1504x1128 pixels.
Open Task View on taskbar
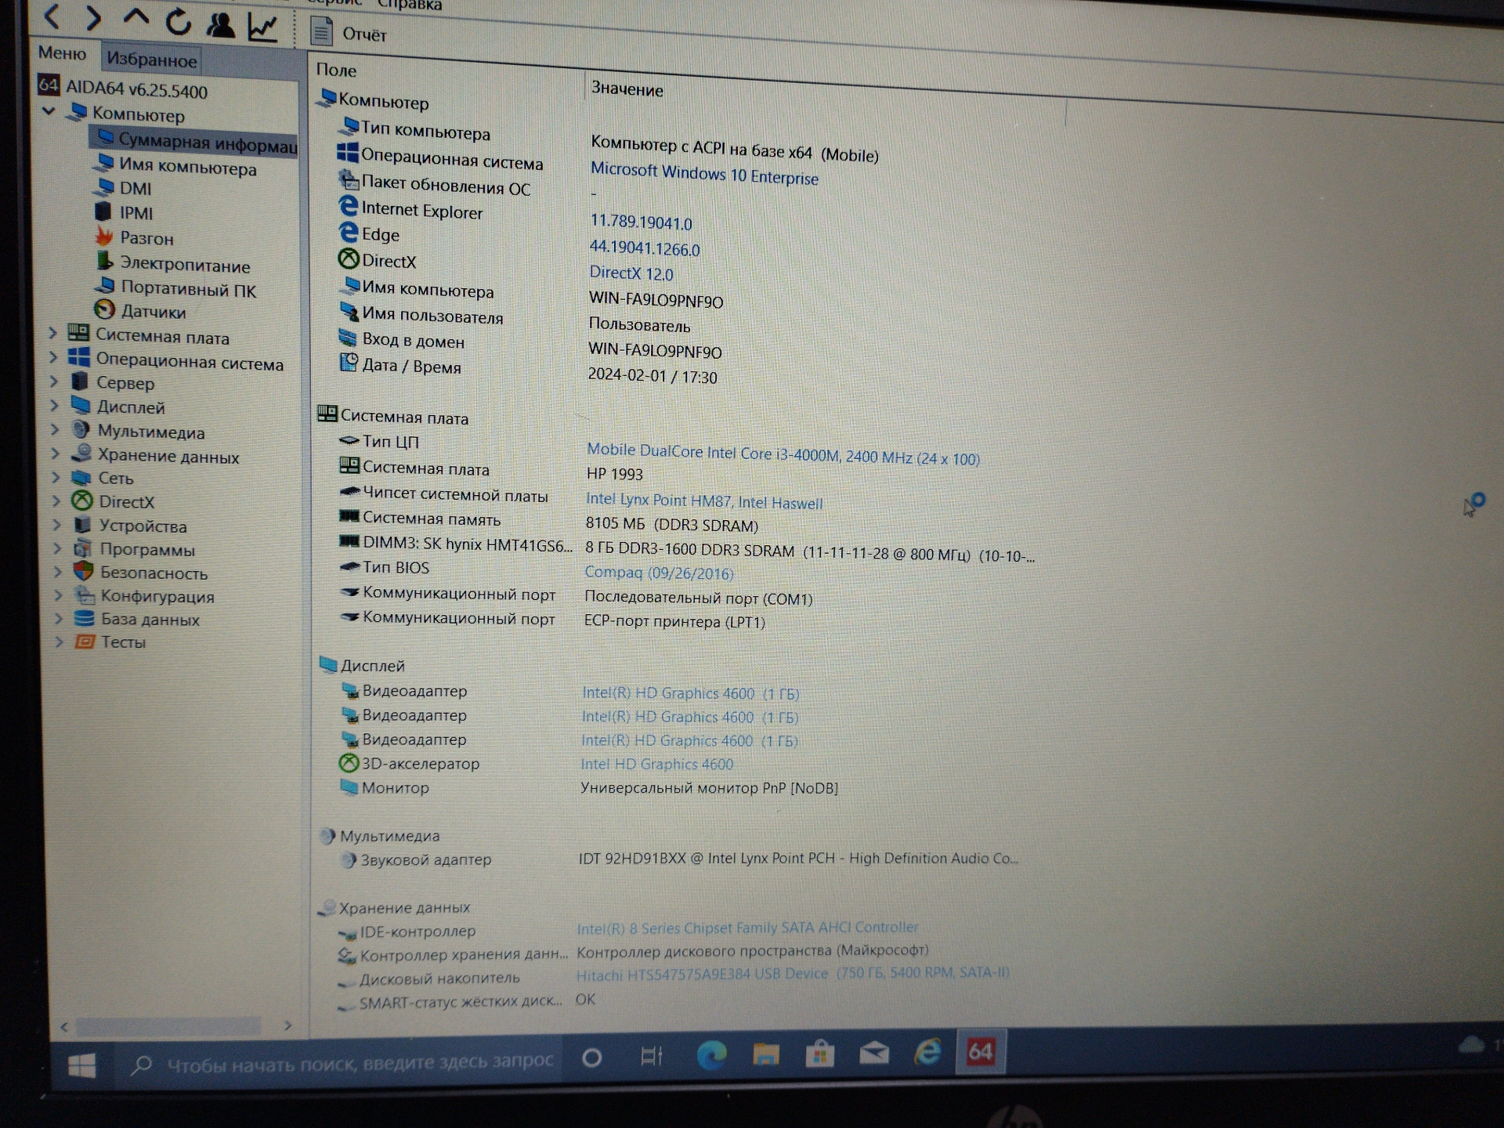tap(652, 1057)
